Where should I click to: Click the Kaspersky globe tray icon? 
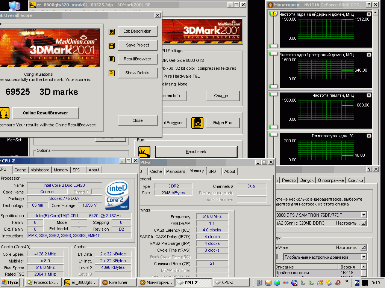click(x=294, y=283)
